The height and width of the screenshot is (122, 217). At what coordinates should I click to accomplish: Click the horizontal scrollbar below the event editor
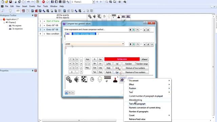pyautogui.click(x=79, y=121)
